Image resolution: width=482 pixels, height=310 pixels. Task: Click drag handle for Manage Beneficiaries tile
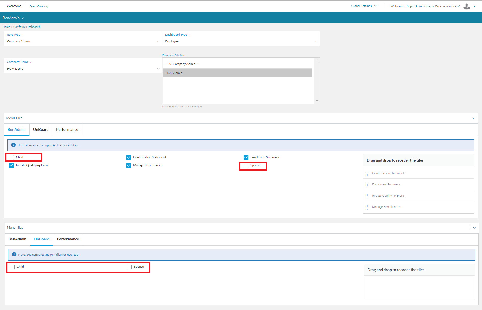click(x=366, y=207)
